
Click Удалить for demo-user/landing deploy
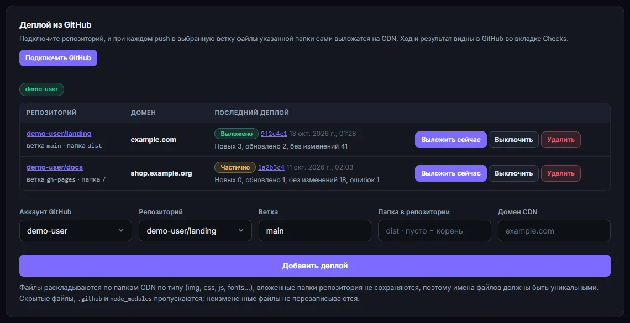[x=561, y=140]
